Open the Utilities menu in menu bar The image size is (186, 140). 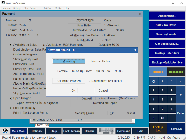click(x=59, y=8)
